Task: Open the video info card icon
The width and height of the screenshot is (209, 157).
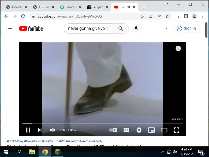Action: (178, 48)
